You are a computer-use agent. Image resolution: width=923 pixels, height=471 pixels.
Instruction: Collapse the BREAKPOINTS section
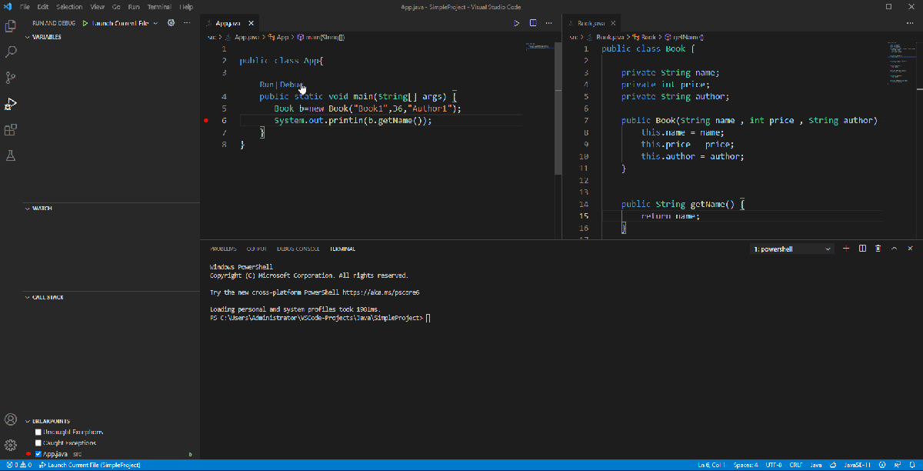point(50,421)
